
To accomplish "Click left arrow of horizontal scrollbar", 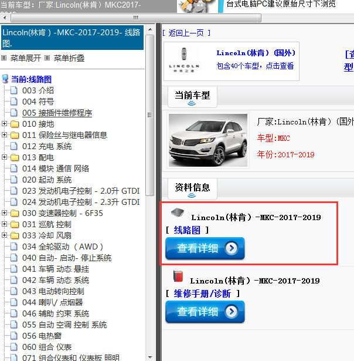I will click(x=5, y=18).
